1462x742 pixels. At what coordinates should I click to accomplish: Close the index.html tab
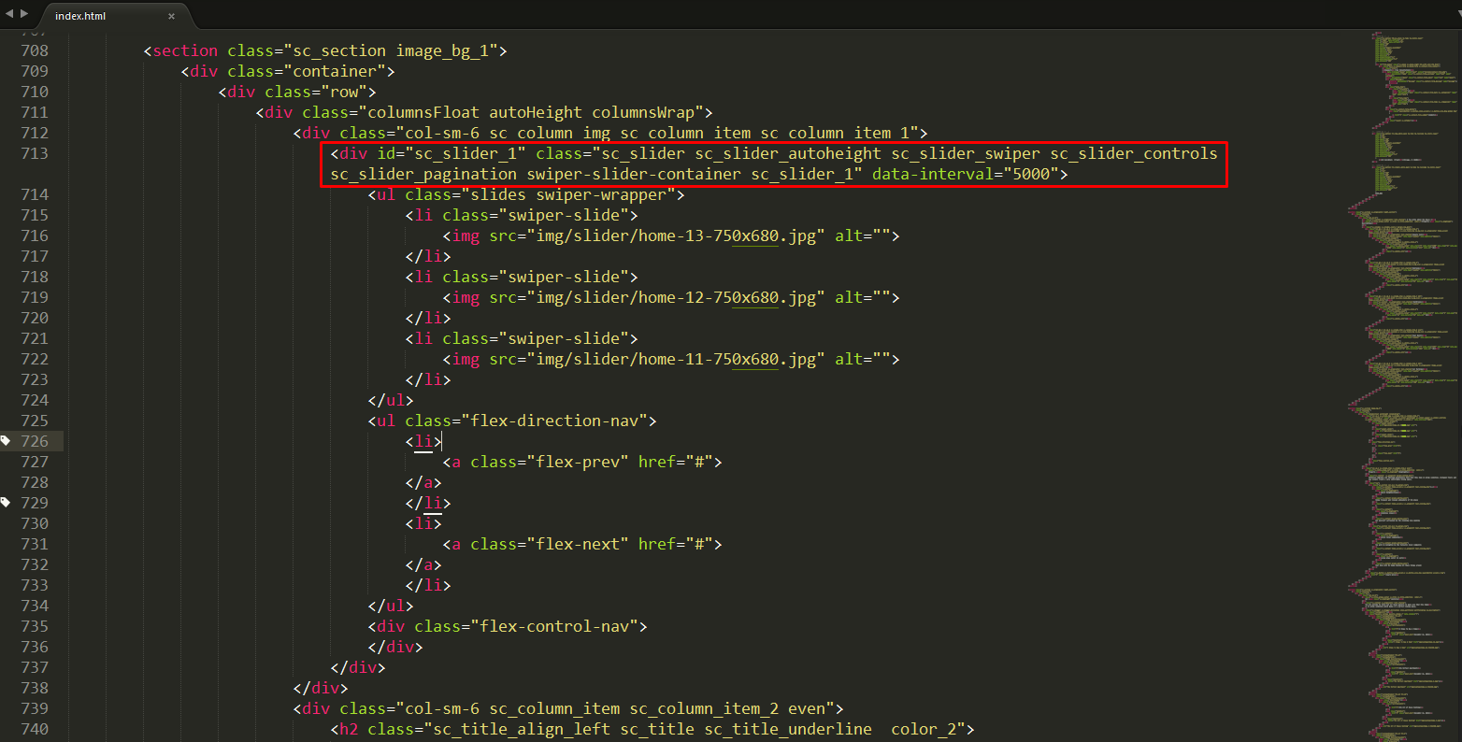pyautogui.click(x=171, y=16)
